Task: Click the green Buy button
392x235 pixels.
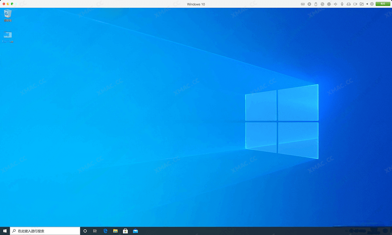Action: (383, 4)
